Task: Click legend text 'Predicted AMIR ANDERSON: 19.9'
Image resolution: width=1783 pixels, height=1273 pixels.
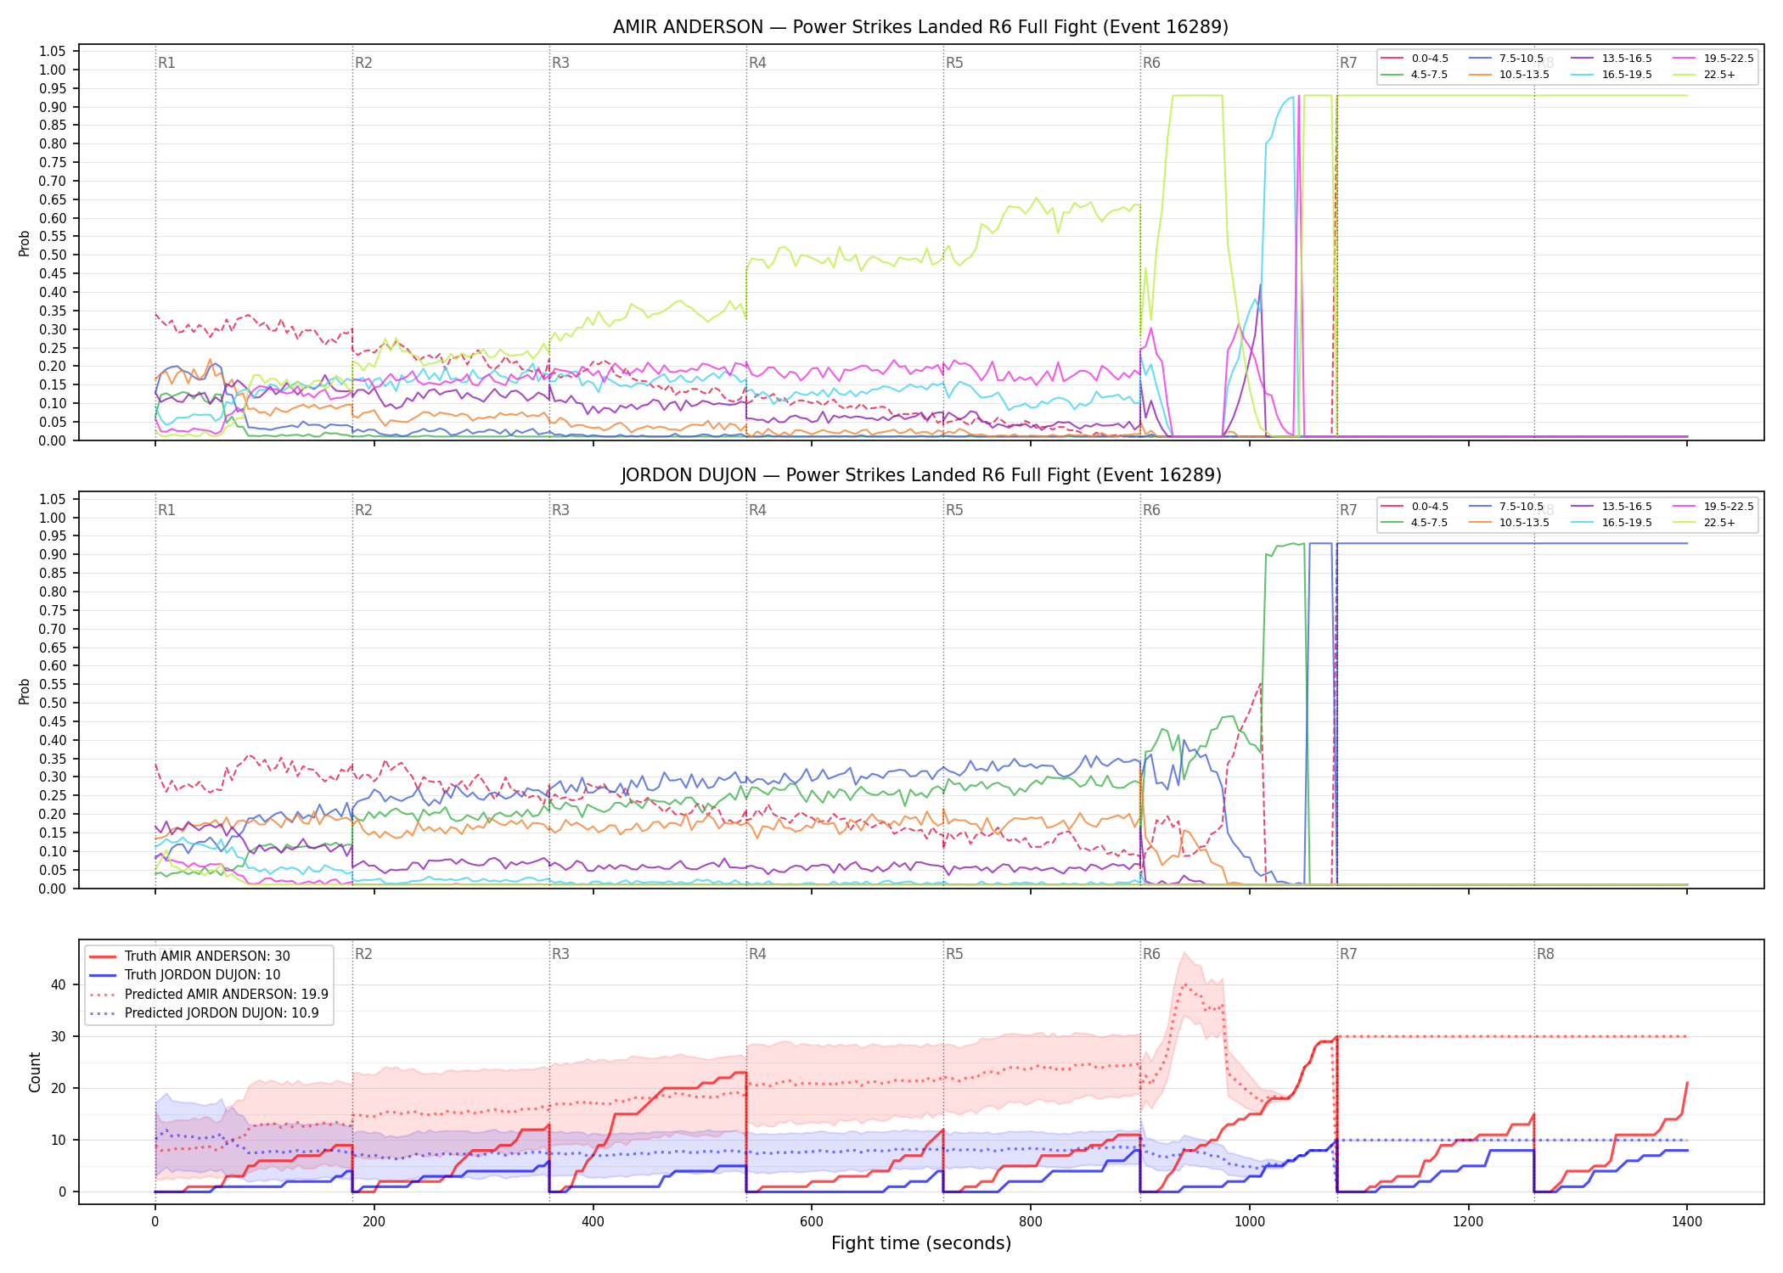Action: [227, 995]
